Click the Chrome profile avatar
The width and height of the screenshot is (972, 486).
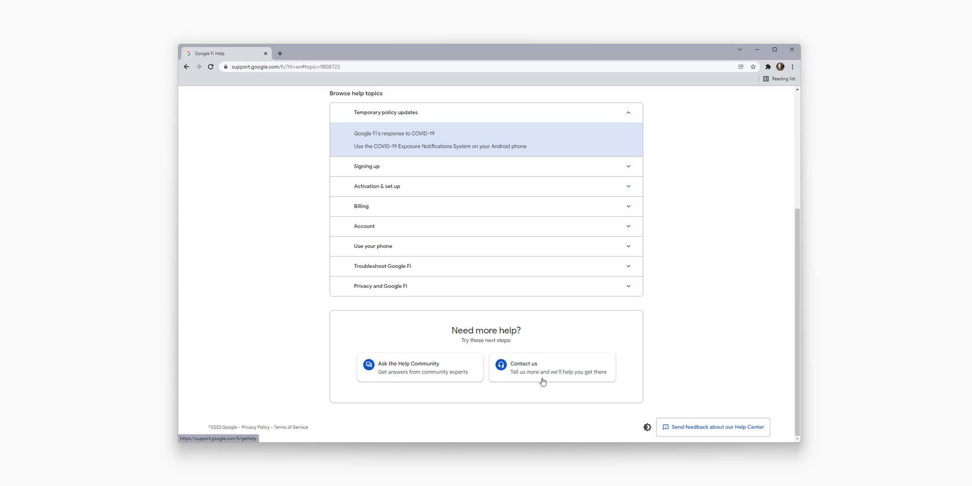coord(781,67)
